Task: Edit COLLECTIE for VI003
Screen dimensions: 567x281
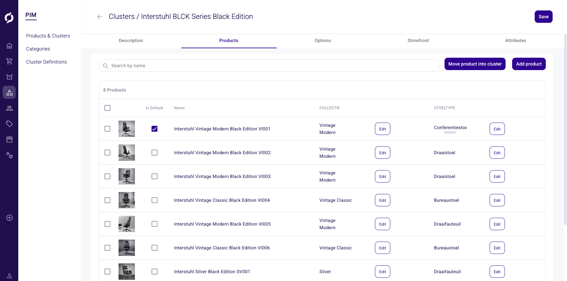Action: (382, 176)
